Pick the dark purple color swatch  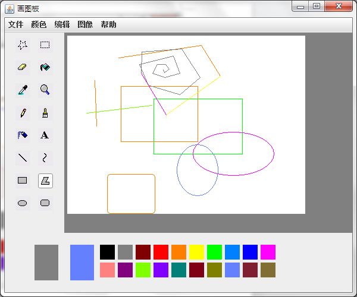point(125,270)
